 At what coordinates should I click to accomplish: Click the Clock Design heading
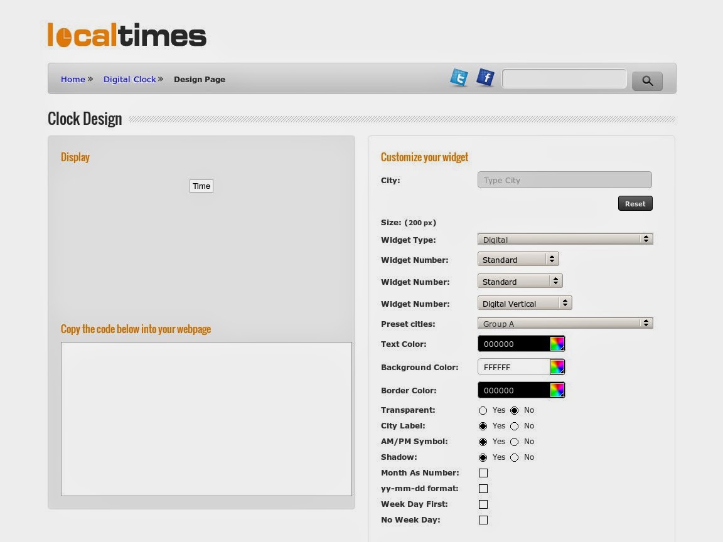tap(85, 119)
